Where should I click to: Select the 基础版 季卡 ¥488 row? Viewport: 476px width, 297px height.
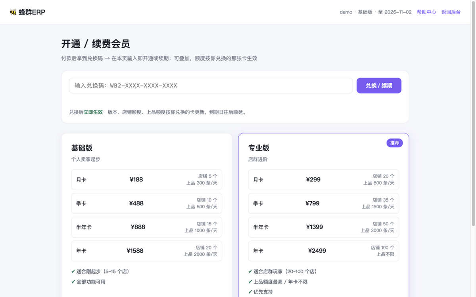147,204
